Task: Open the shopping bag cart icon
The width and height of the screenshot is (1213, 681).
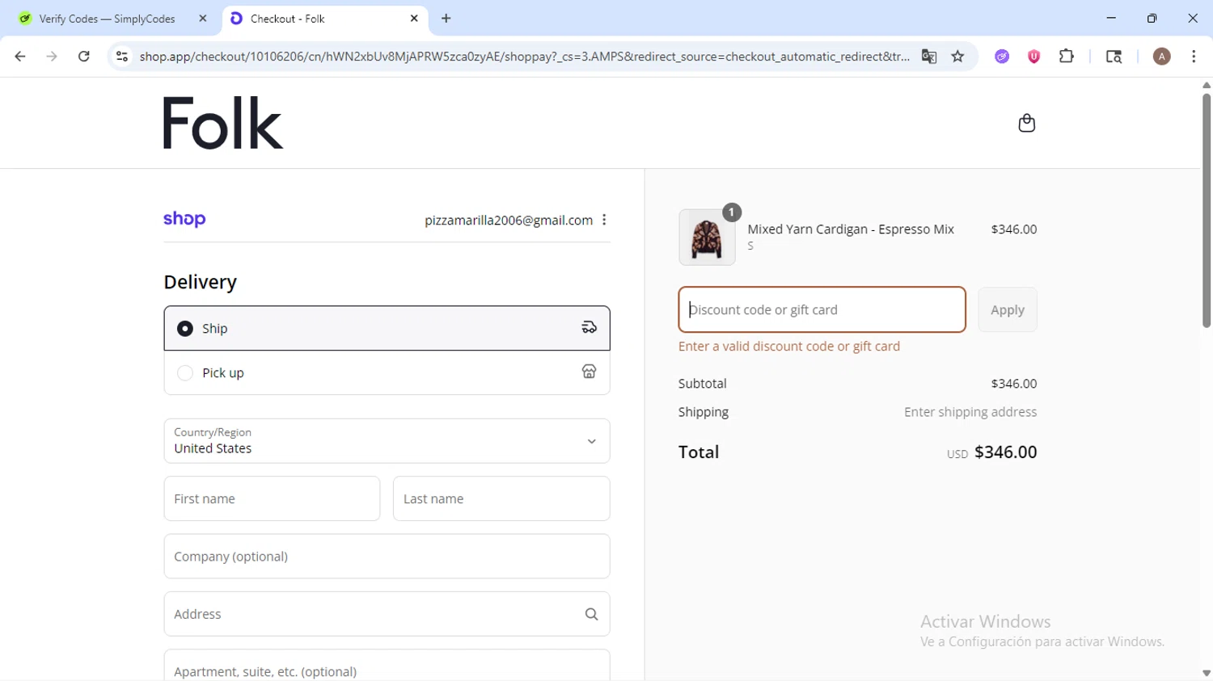Action: [1026, 123]
